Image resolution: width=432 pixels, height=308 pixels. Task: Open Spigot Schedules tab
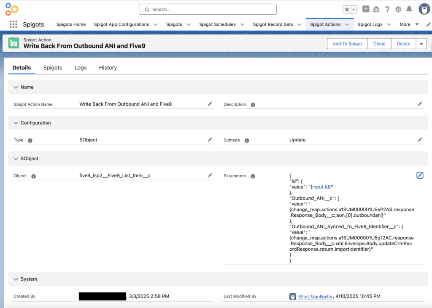coord(217,24)
